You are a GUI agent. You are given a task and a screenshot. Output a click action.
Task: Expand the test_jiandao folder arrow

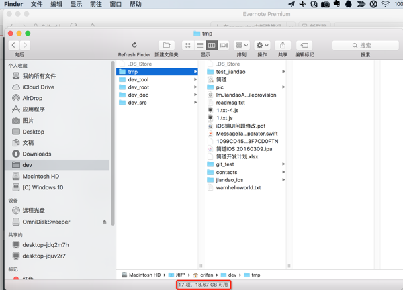click(283, 72)
